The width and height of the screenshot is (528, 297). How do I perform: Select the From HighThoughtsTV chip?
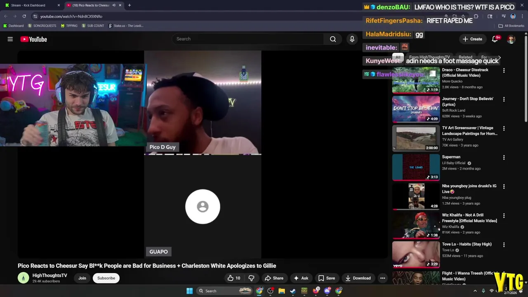429,57
